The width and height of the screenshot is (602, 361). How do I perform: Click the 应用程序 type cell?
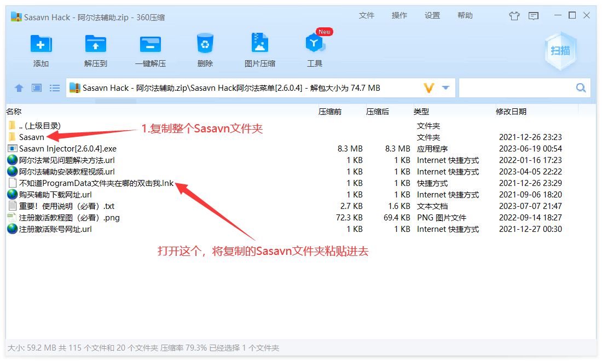[x=432, y=148]
